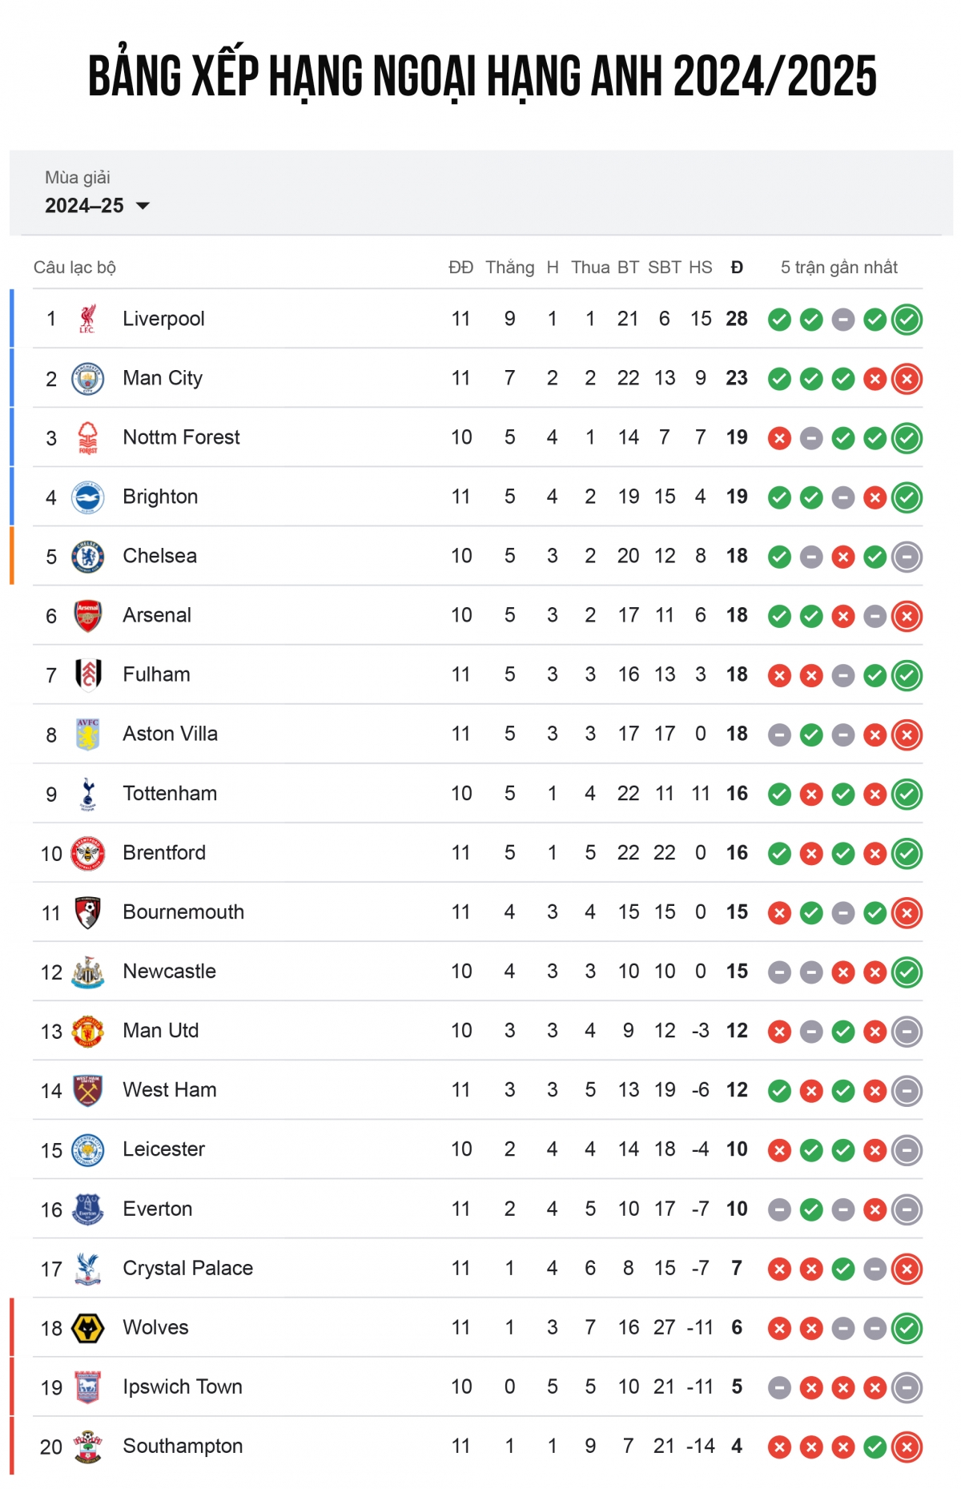Click the Chelsea club crest
The image size is (961, 1489).
pyautogui.click(x=87, y=556)
